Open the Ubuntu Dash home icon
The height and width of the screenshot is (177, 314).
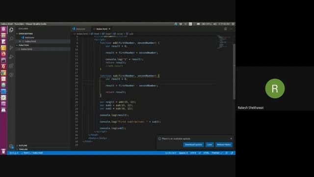click(x=3, y=29)
